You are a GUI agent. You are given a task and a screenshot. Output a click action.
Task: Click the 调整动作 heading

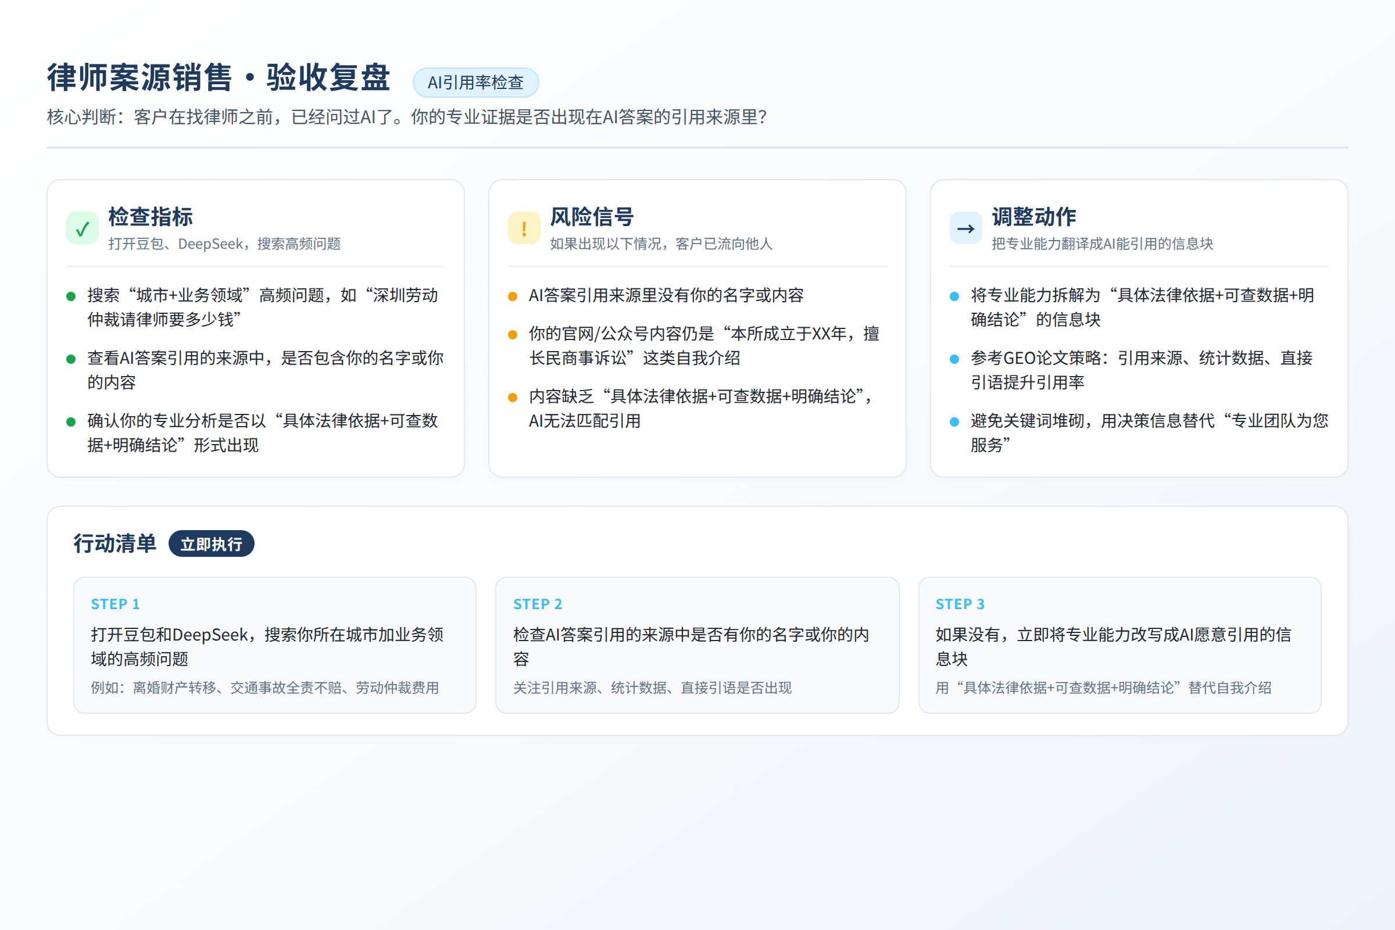click(1034, 217)
